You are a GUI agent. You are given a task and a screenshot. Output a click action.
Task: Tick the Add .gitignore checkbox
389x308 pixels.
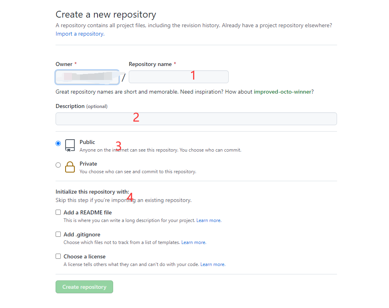point(58,234)
